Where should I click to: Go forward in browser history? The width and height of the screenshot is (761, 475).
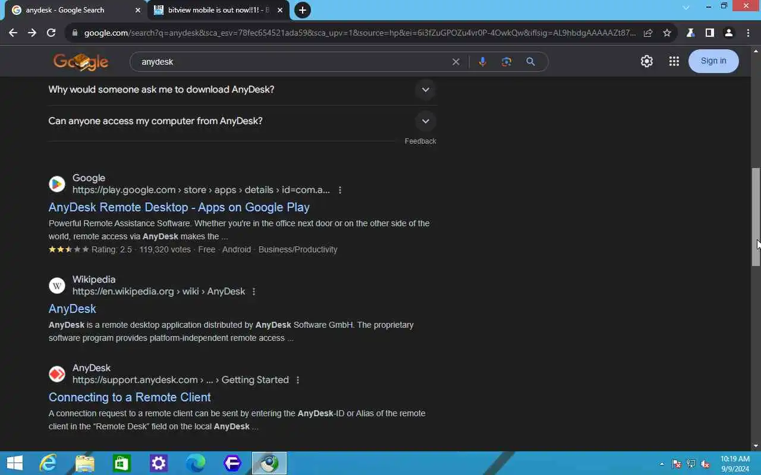coord(32,33)
